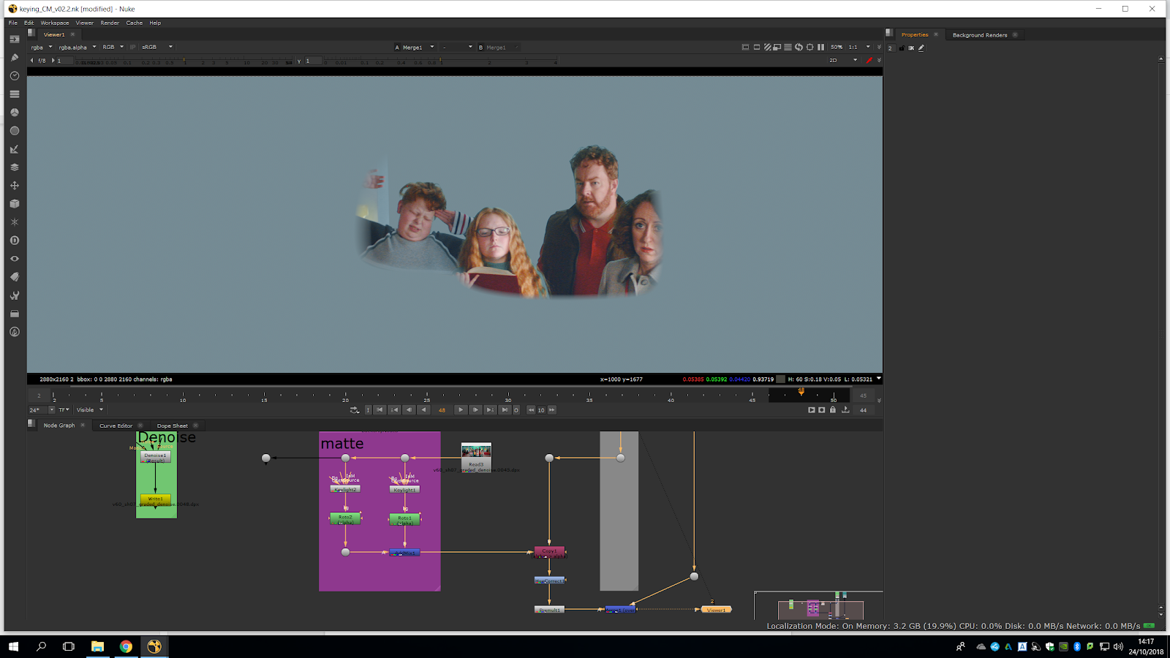Click the refresh viewer icon
The width and height of the screenshot is (1170, 658).
pyautogui.click(x=799, y=48)
